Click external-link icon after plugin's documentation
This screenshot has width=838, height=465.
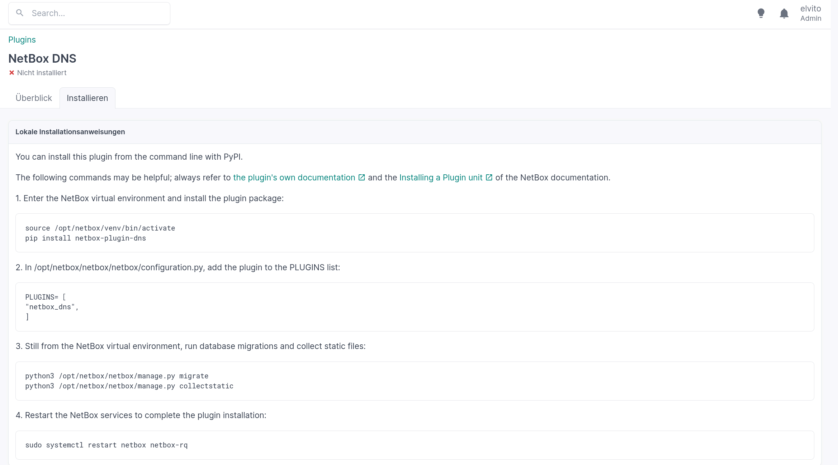(362, 178)
